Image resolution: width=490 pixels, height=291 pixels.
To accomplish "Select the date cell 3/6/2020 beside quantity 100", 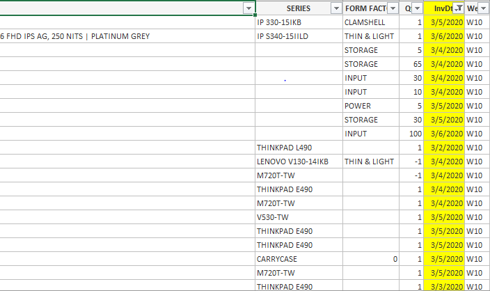I will point(443,134).
